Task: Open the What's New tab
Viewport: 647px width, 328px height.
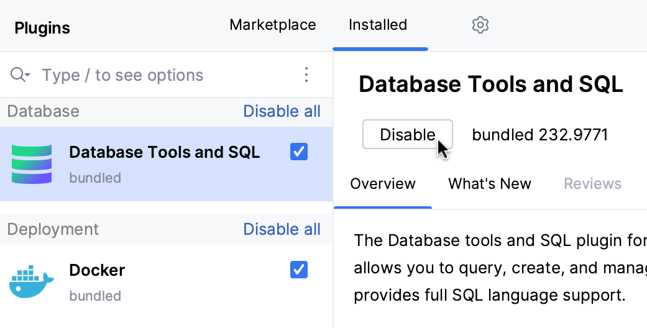Action: 490,184
